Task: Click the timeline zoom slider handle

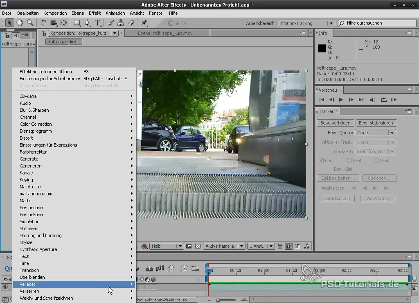Action: click(x=218, y=300)
